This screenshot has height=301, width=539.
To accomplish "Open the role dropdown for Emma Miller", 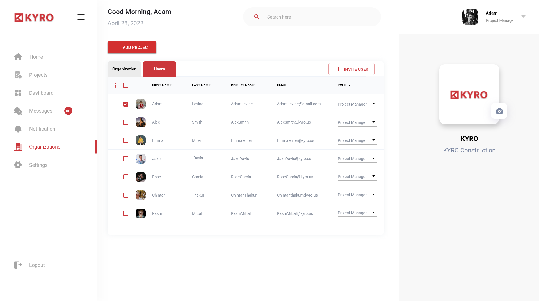I will [x=357, y=140].
